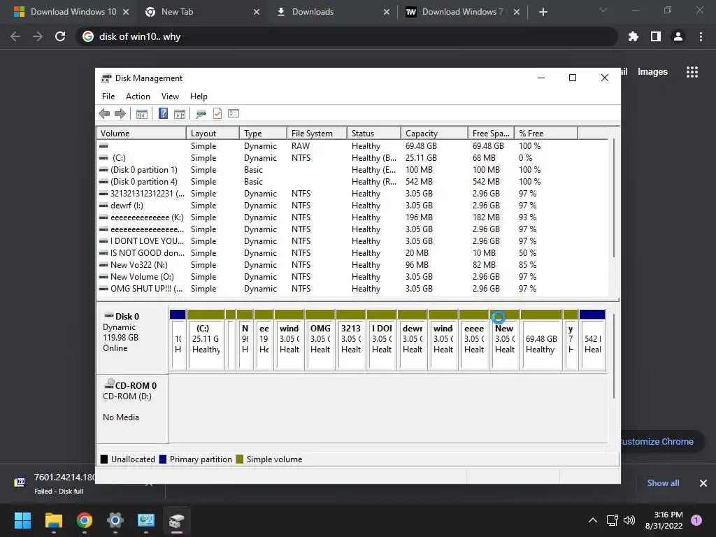This screenshot has width=716, height=537.
Task: Toggle the Show/Hide Console Tree toolbar icon
Action: 141,114
